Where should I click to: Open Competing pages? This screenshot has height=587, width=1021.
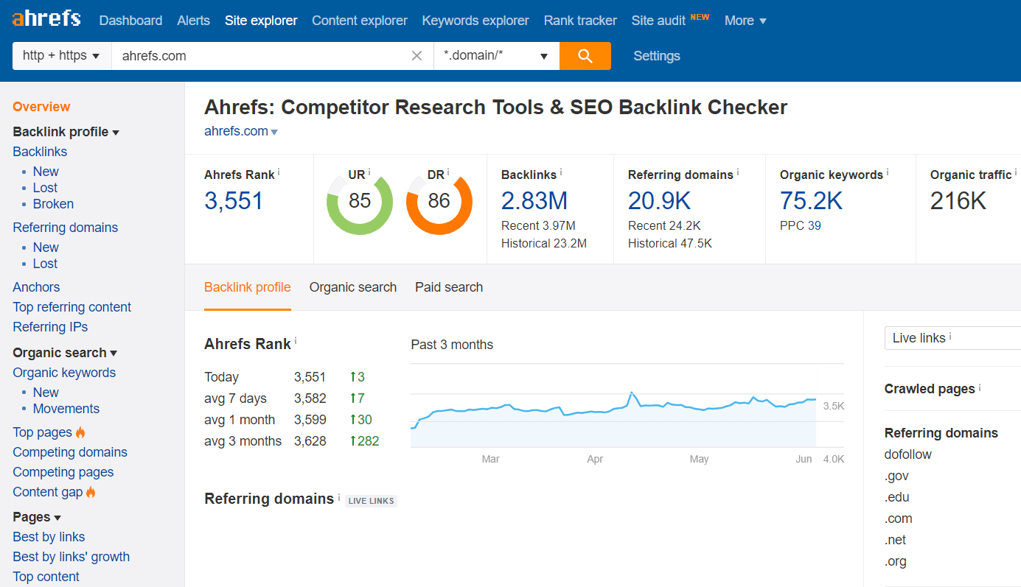(63, 472)
